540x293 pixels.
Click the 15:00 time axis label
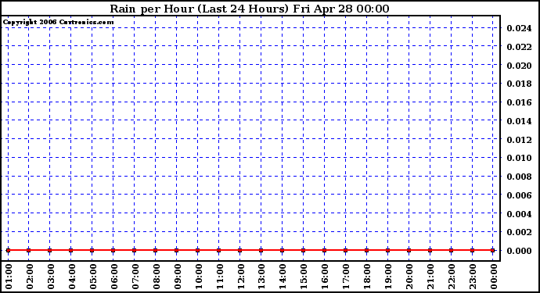tap(304, 277)
